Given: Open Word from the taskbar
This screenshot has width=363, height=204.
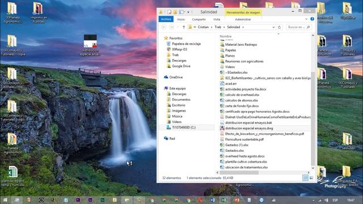Looking at the screenshot, I should point(212,200).
